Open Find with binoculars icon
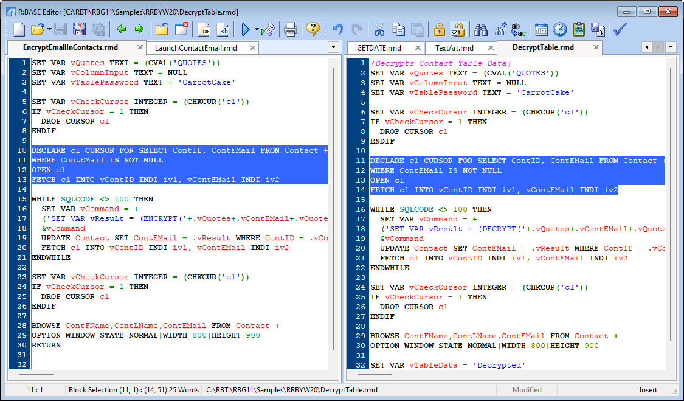Image resolution: width=684 pixels, height=401 pixels. 481,30
